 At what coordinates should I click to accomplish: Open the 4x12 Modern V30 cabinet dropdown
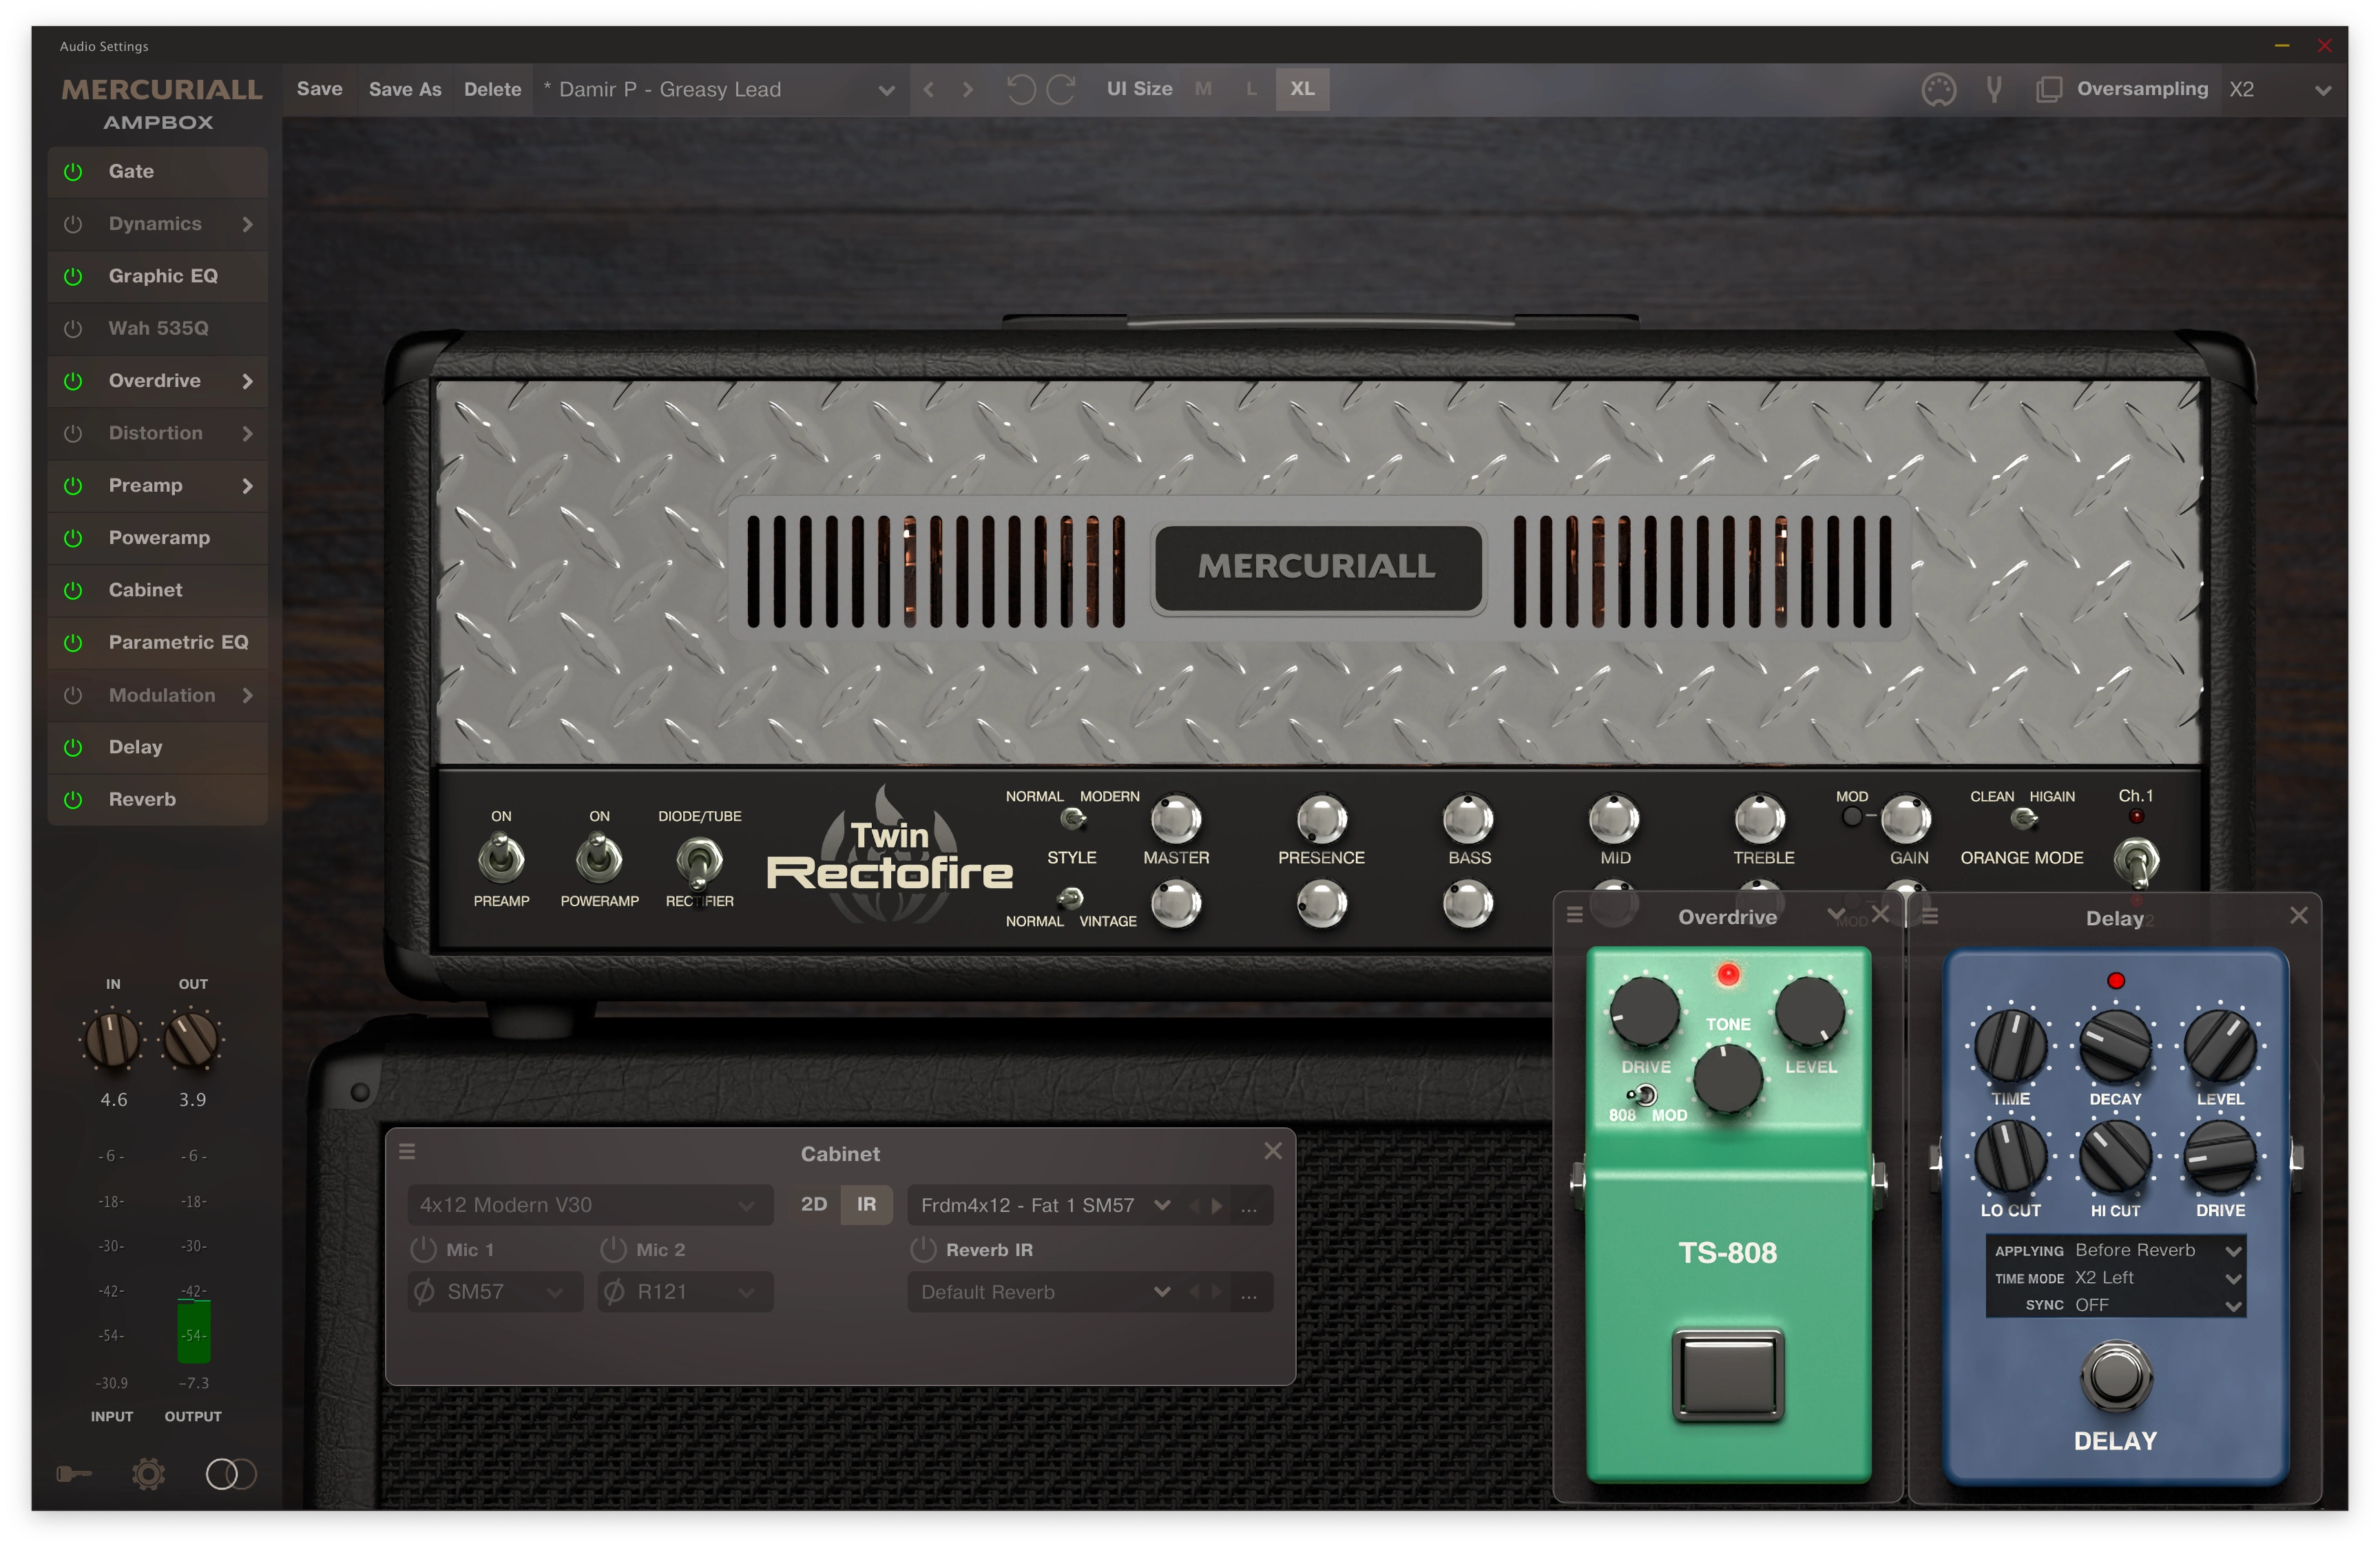pyautogui.click(x=589, y=1205)
